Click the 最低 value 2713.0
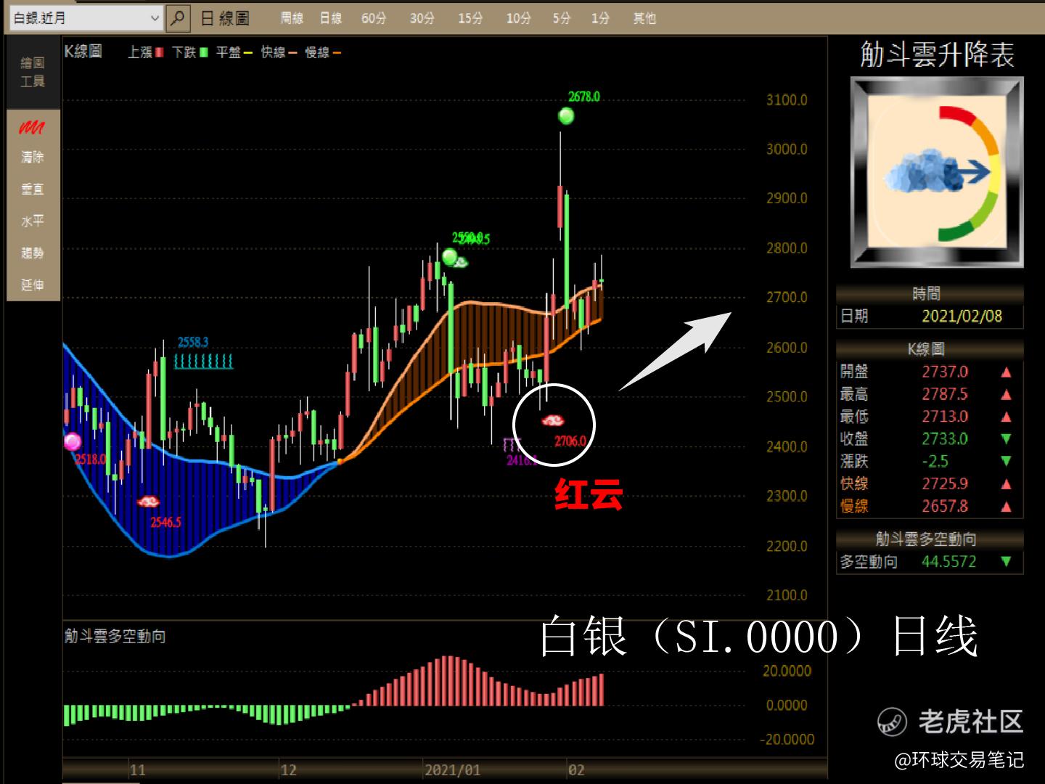 click(945, 417)
